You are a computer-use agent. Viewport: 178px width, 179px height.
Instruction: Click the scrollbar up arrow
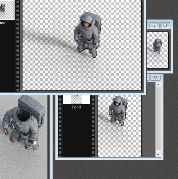(158, 85)
